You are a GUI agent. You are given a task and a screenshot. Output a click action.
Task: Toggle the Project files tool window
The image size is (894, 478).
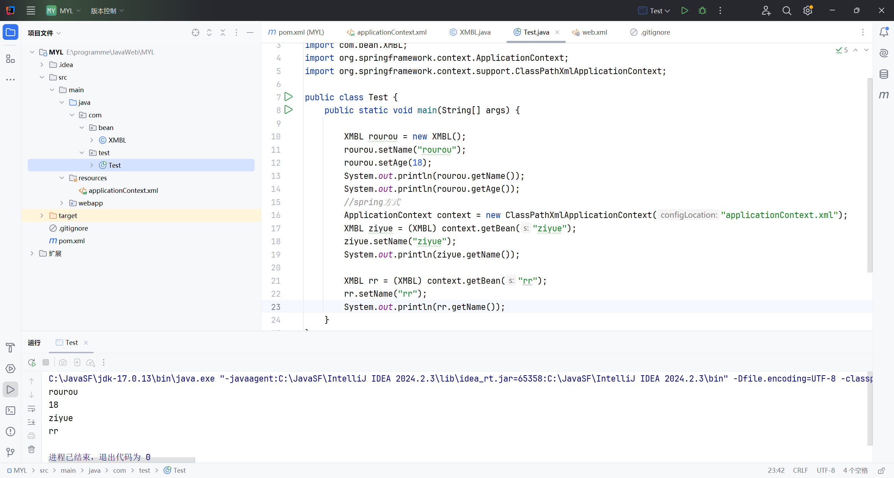pyautogui.click(x=10, y=32)
